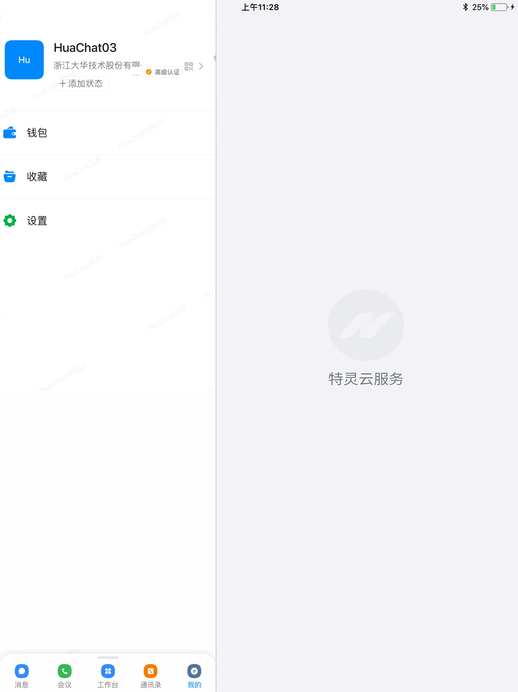The image size is (518, 692).
Task: Select the 我的 profile tab icon
Action: pos(194,671)
